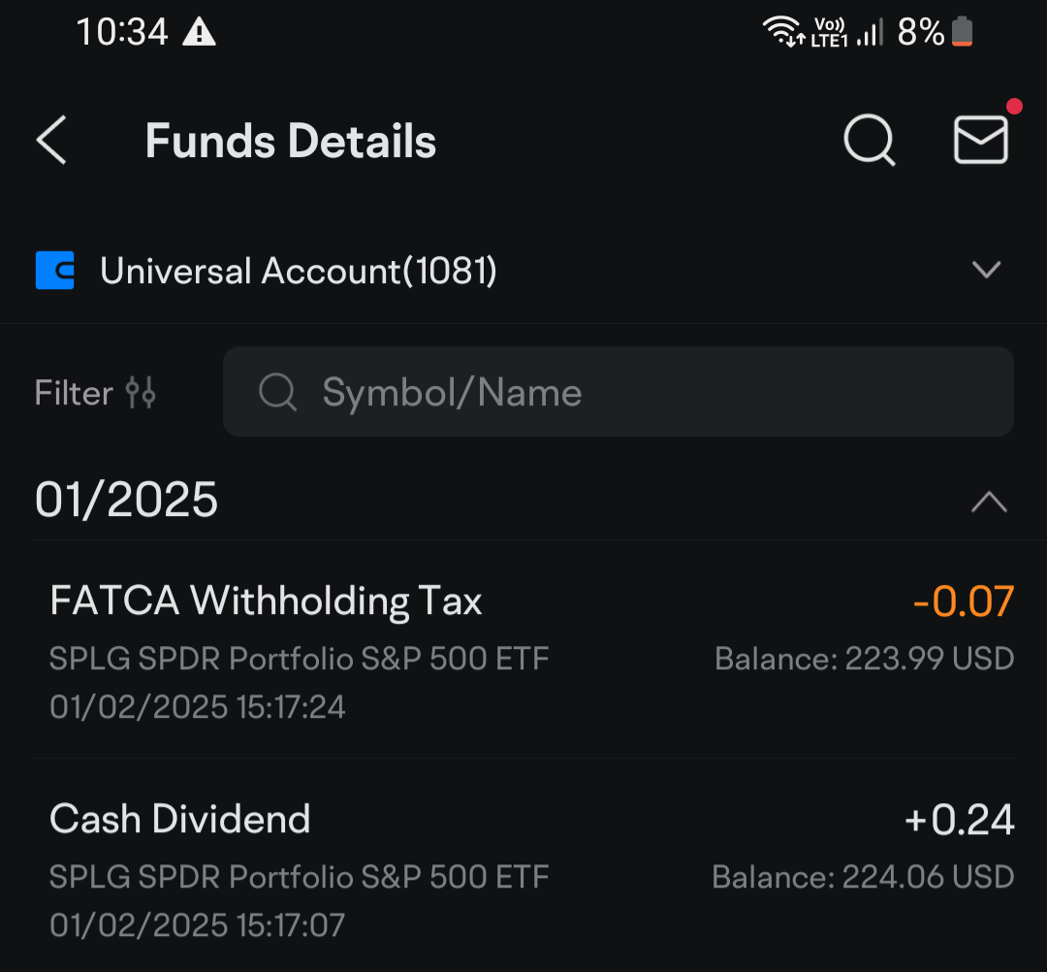Tap the warning triangle in status bar
This screenshot has width=1047, height=972.
tap(199, 33)
